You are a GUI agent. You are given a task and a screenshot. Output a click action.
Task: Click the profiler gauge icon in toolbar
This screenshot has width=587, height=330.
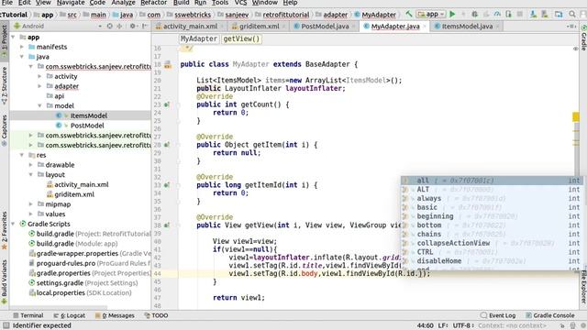coord(497,15)
